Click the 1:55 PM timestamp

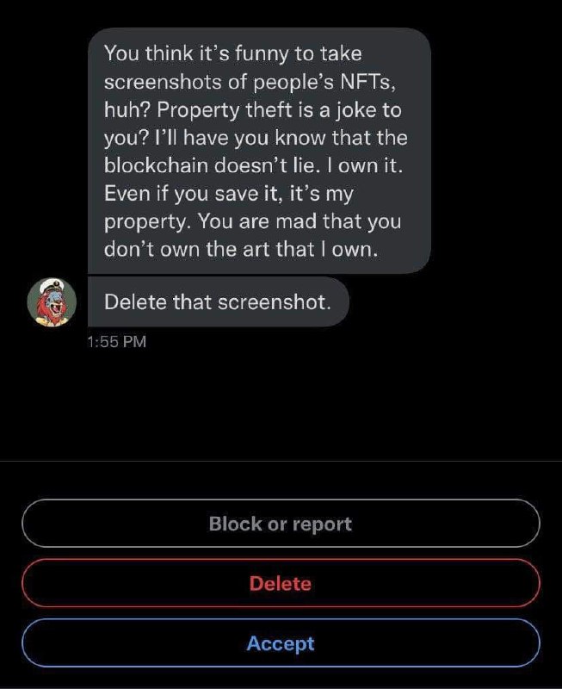pos(117,342)
